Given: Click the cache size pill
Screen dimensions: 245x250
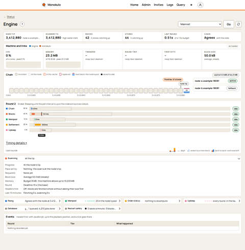Looking at the screenshot, I should [226, 75].
